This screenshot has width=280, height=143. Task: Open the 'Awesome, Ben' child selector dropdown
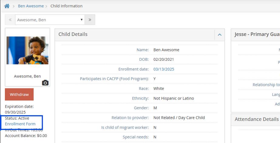click(x=50, y=20)
